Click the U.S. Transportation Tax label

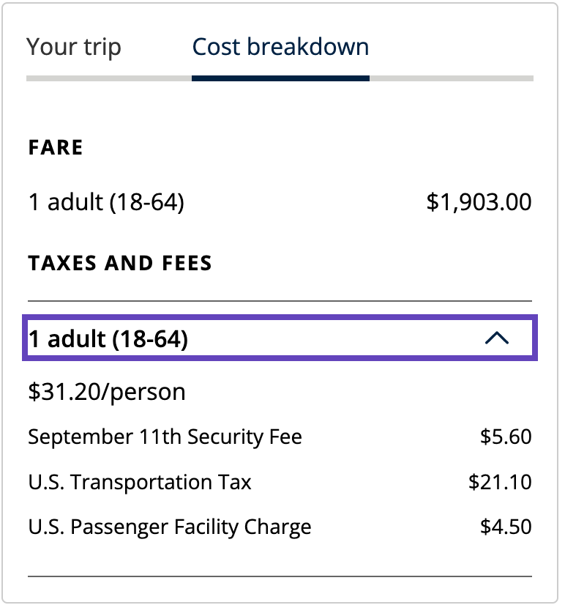pyautogui.click(x=140, y=482)
